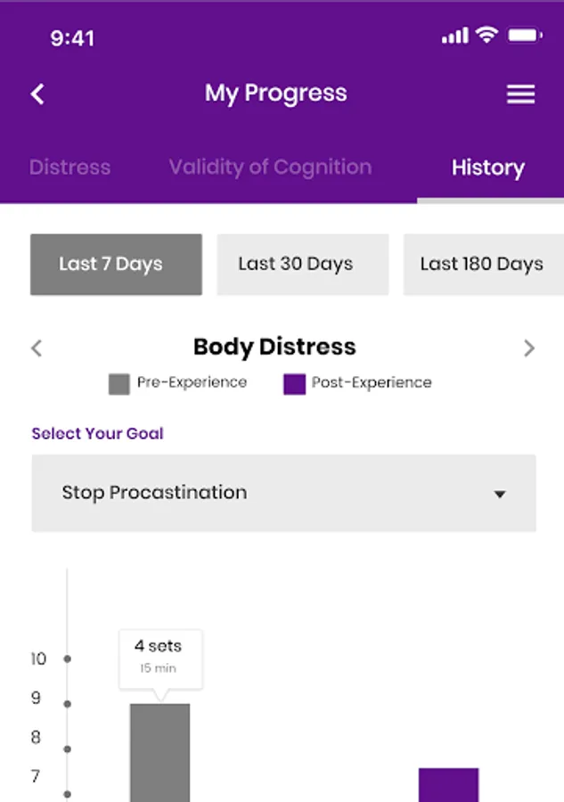564x802 pixels.
Task: Switch to the Distress tab
Action: pos(69,168)
